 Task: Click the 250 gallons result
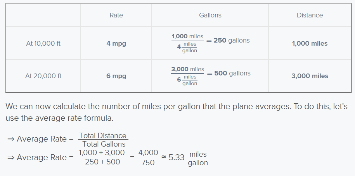coord(231,40)
